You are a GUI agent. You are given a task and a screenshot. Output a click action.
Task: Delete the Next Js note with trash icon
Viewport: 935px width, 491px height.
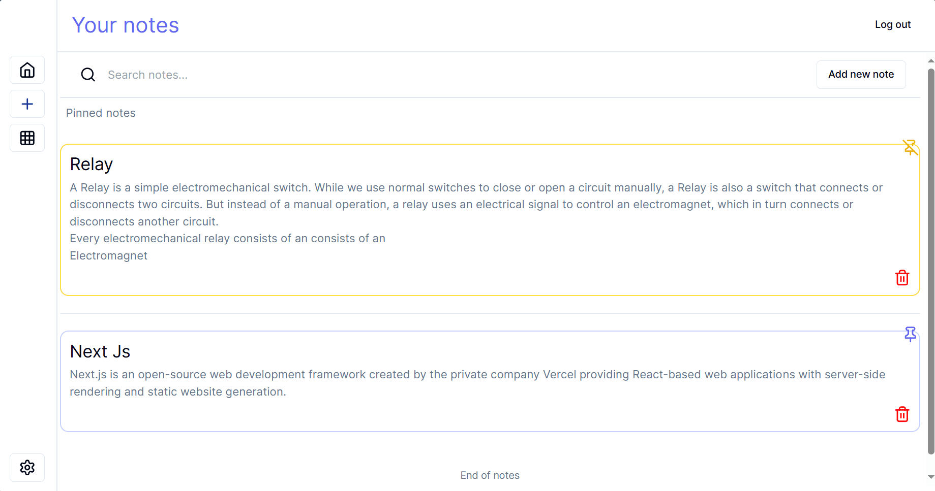902,414
